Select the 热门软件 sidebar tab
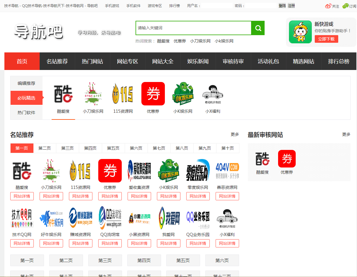This screenshot has height=277, width=357. pyautogui.click(x=26, y=112)
